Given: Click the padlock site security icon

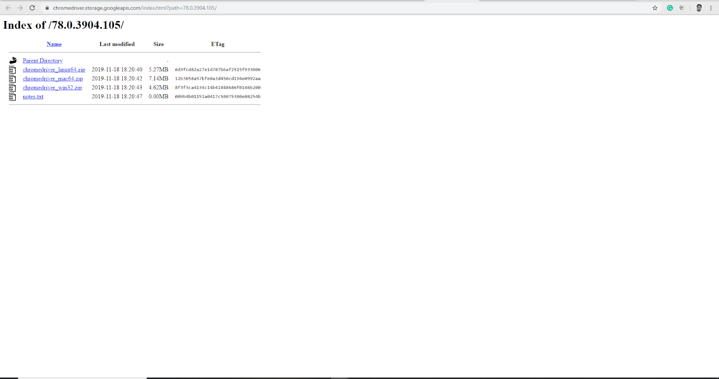Looking at the screenshot, I should pyautogui.click(x=47, y=8).
